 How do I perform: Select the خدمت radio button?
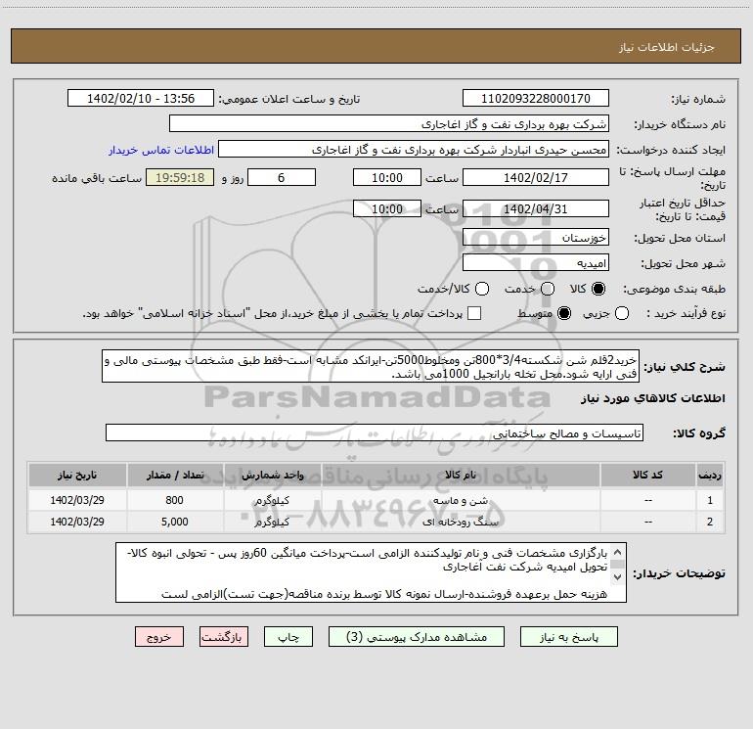click(548, 289)
